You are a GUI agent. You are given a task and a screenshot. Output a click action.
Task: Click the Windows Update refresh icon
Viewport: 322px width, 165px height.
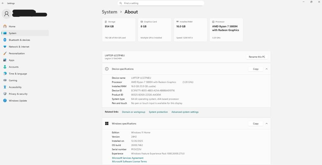(x=5, y=101)
